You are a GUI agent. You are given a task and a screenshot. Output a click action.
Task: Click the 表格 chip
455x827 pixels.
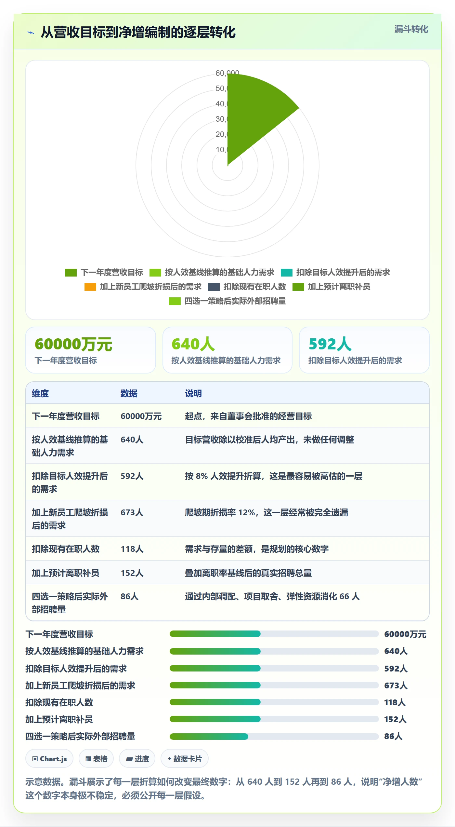click(x=96, y=759)
